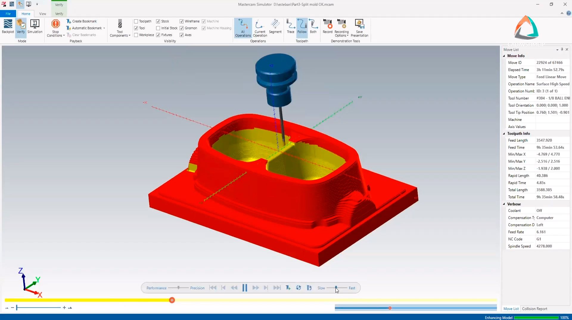Image resolution: width=572 pixels, height=320 pixels.
Task: Enable Follow mode in Toolpath group
Action: (302, 27)
